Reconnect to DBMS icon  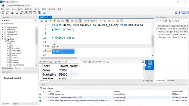[x=44, y=13]
